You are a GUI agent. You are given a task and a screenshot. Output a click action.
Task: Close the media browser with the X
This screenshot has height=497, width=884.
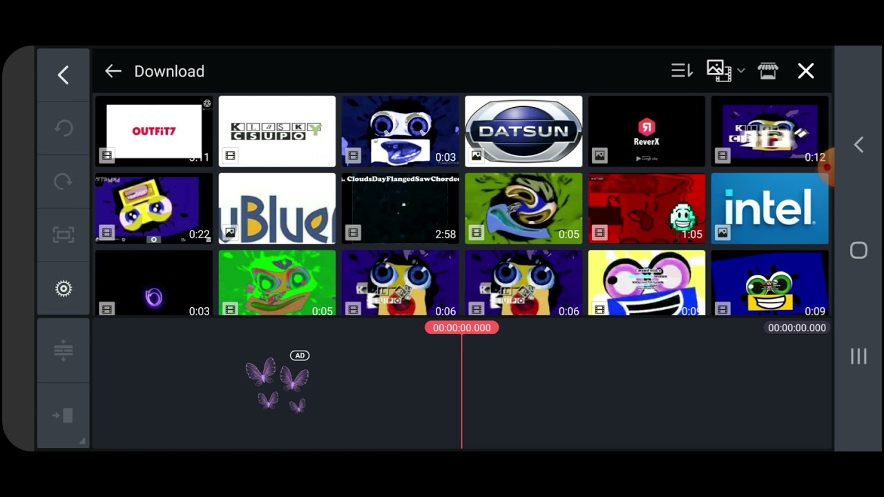click(806, 71)
